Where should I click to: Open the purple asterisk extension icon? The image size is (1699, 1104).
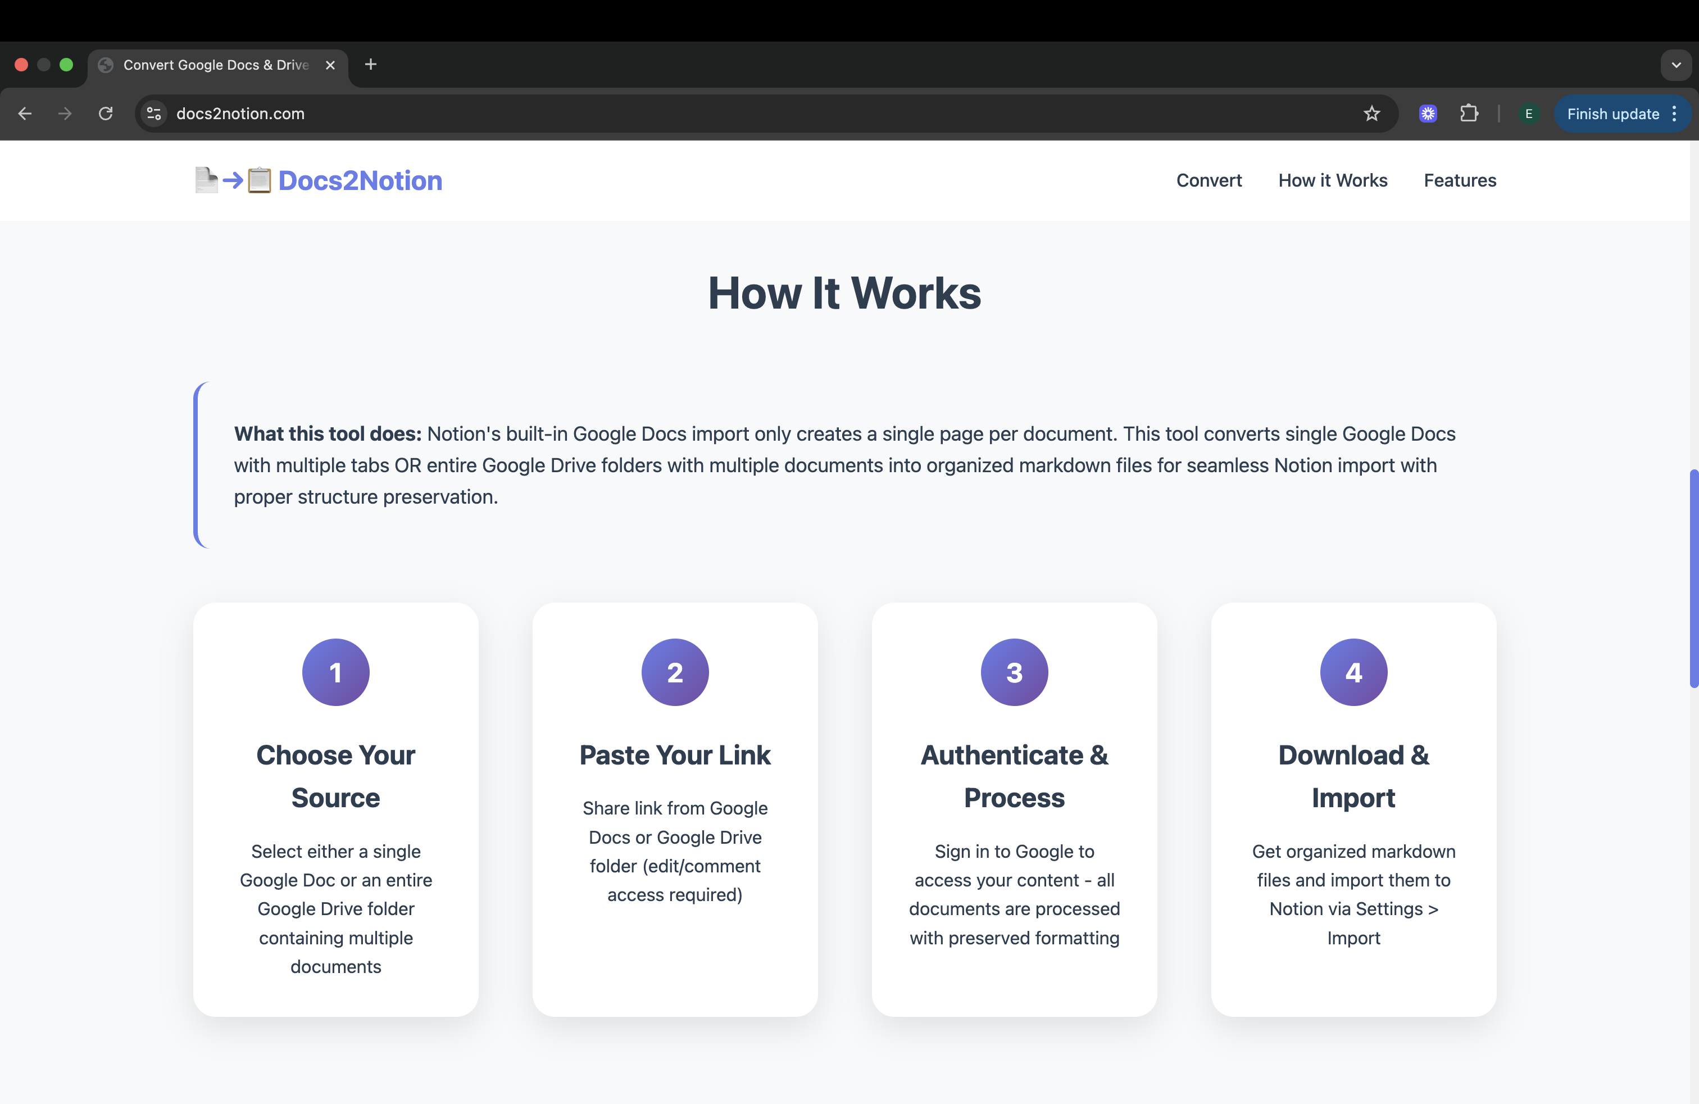point(1428,114)
